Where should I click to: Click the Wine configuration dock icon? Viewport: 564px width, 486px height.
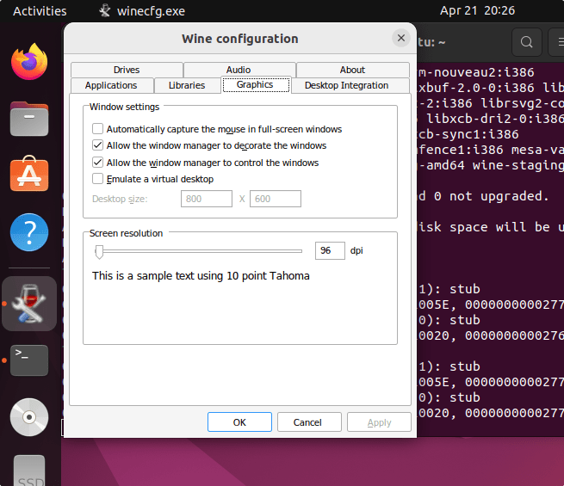pos(29,304)
